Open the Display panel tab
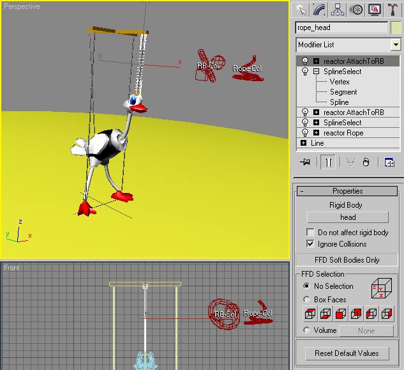 (375, 9)
